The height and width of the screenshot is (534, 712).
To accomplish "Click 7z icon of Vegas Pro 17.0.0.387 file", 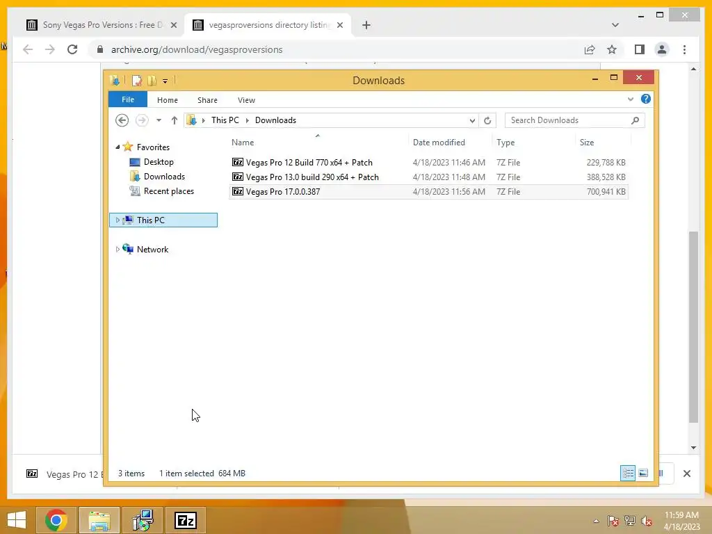I will coord(238,191).
